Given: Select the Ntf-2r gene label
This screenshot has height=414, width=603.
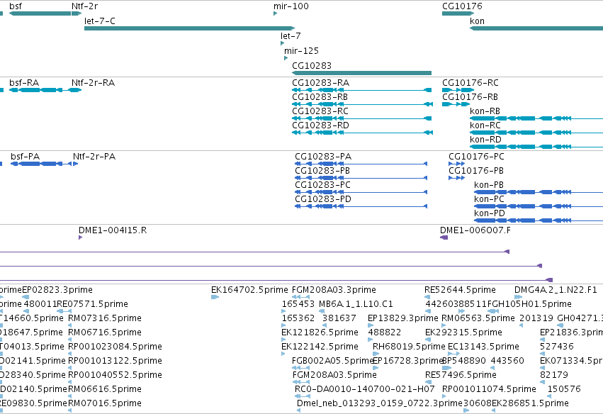Looking at the screenshot, I should point(84,6).
